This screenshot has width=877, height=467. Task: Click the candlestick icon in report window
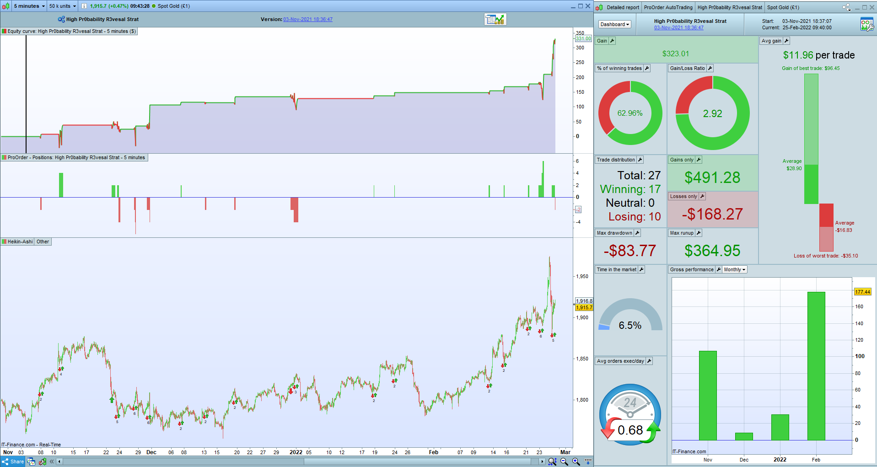599,7
